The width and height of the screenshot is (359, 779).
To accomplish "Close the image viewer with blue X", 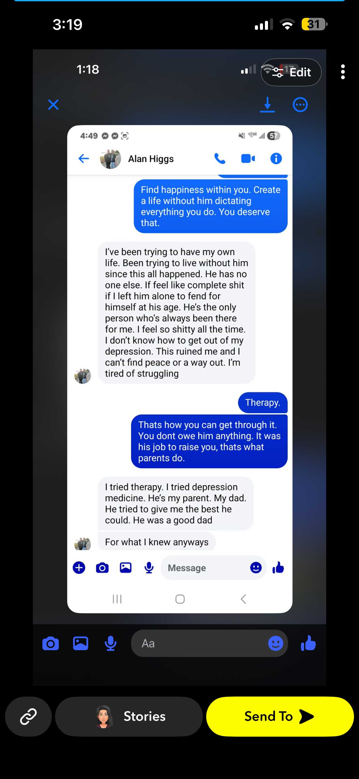I will [53, 105].
